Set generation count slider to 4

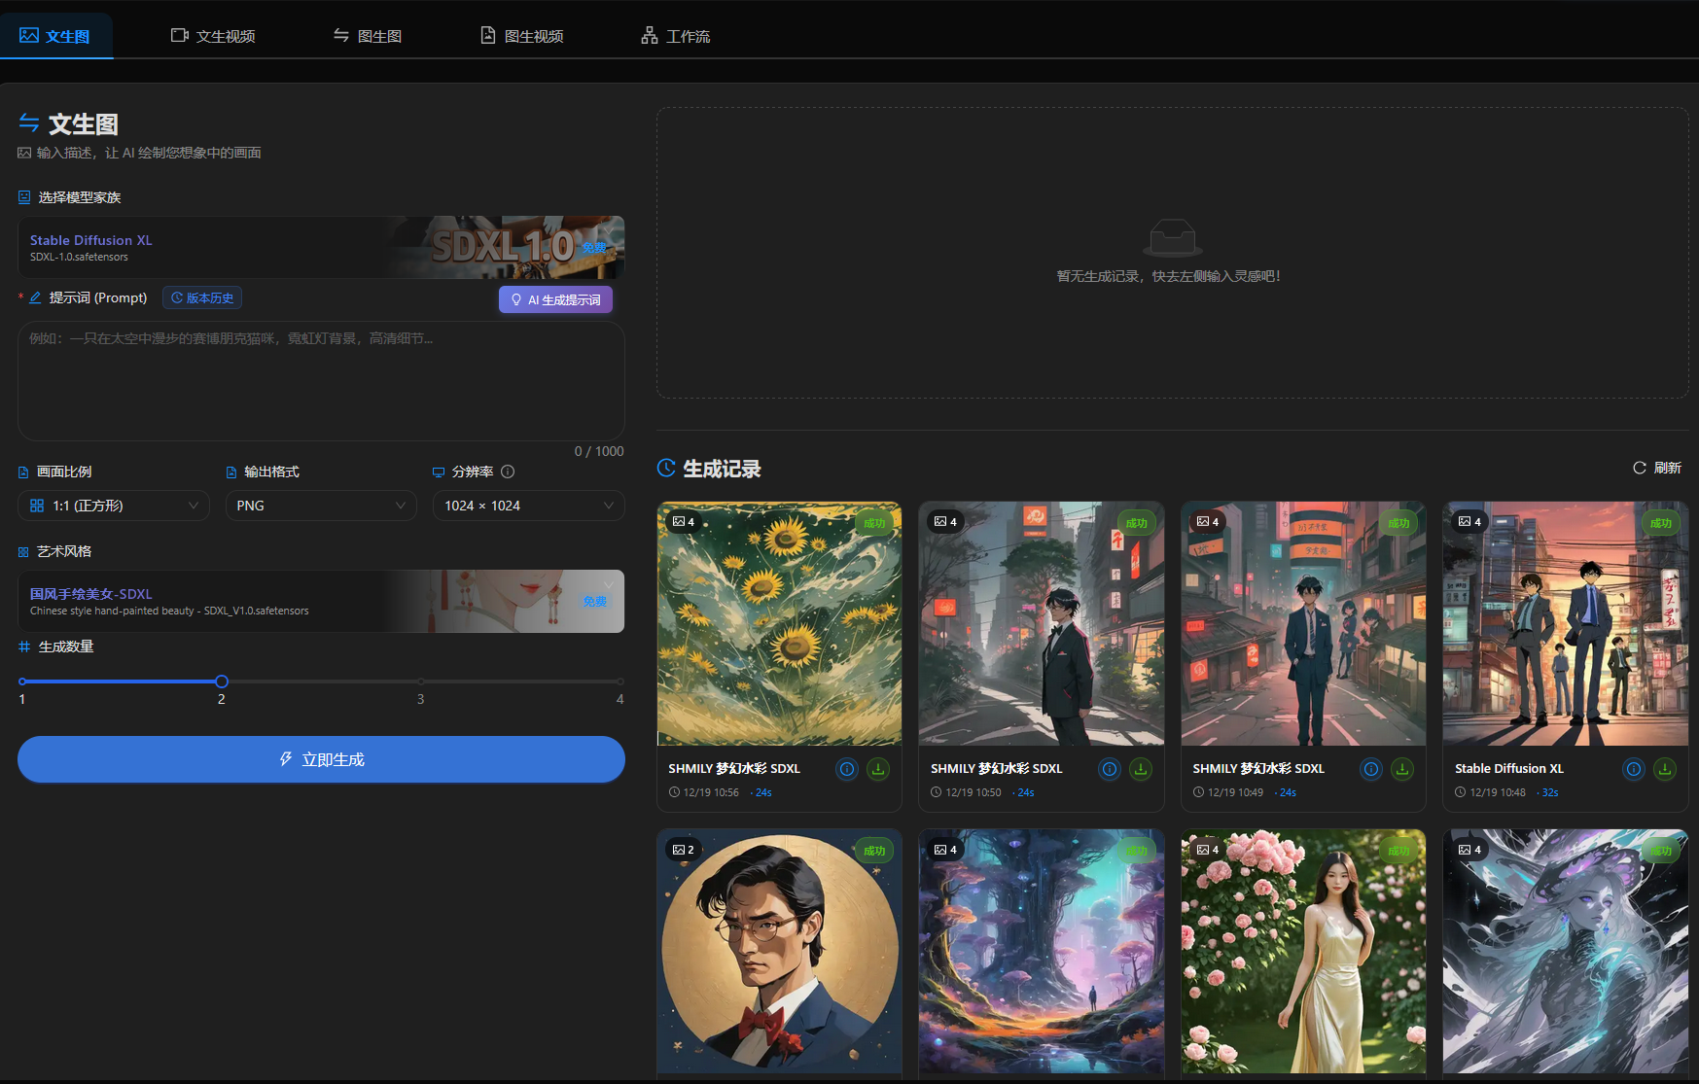(x=619, y=682)
